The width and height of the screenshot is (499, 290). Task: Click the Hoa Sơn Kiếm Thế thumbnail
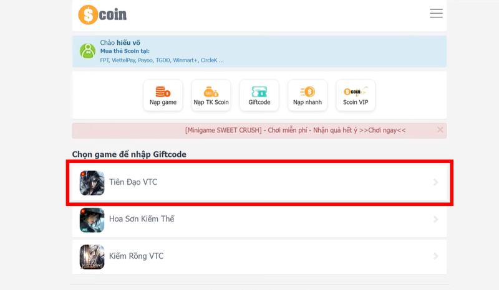coord(92,220)
